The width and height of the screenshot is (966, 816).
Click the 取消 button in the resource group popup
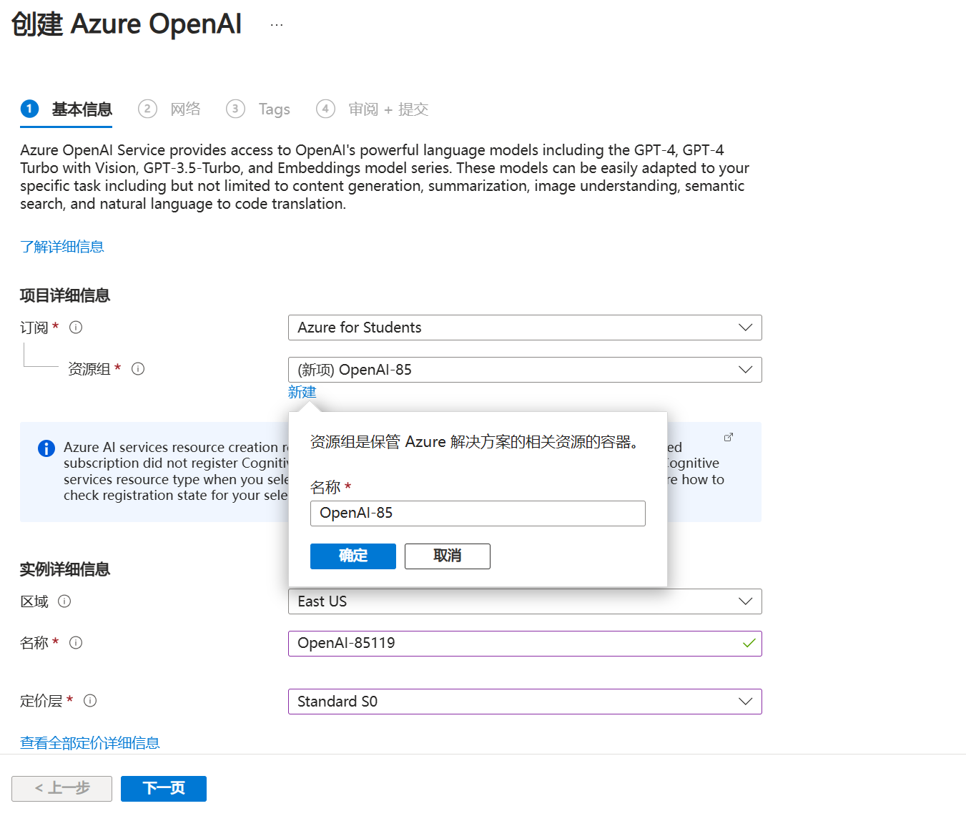(448, 556)
